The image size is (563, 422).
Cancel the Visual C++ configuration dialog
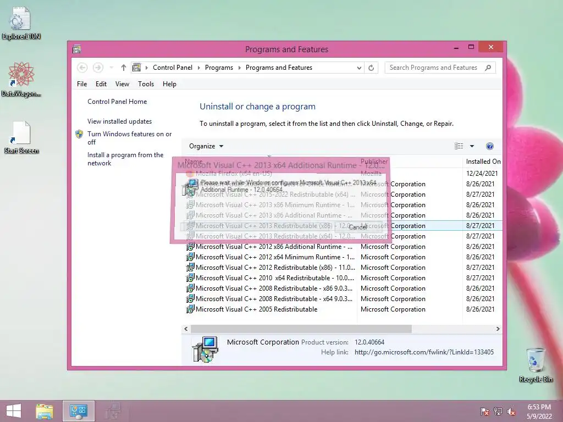point(357,227)
